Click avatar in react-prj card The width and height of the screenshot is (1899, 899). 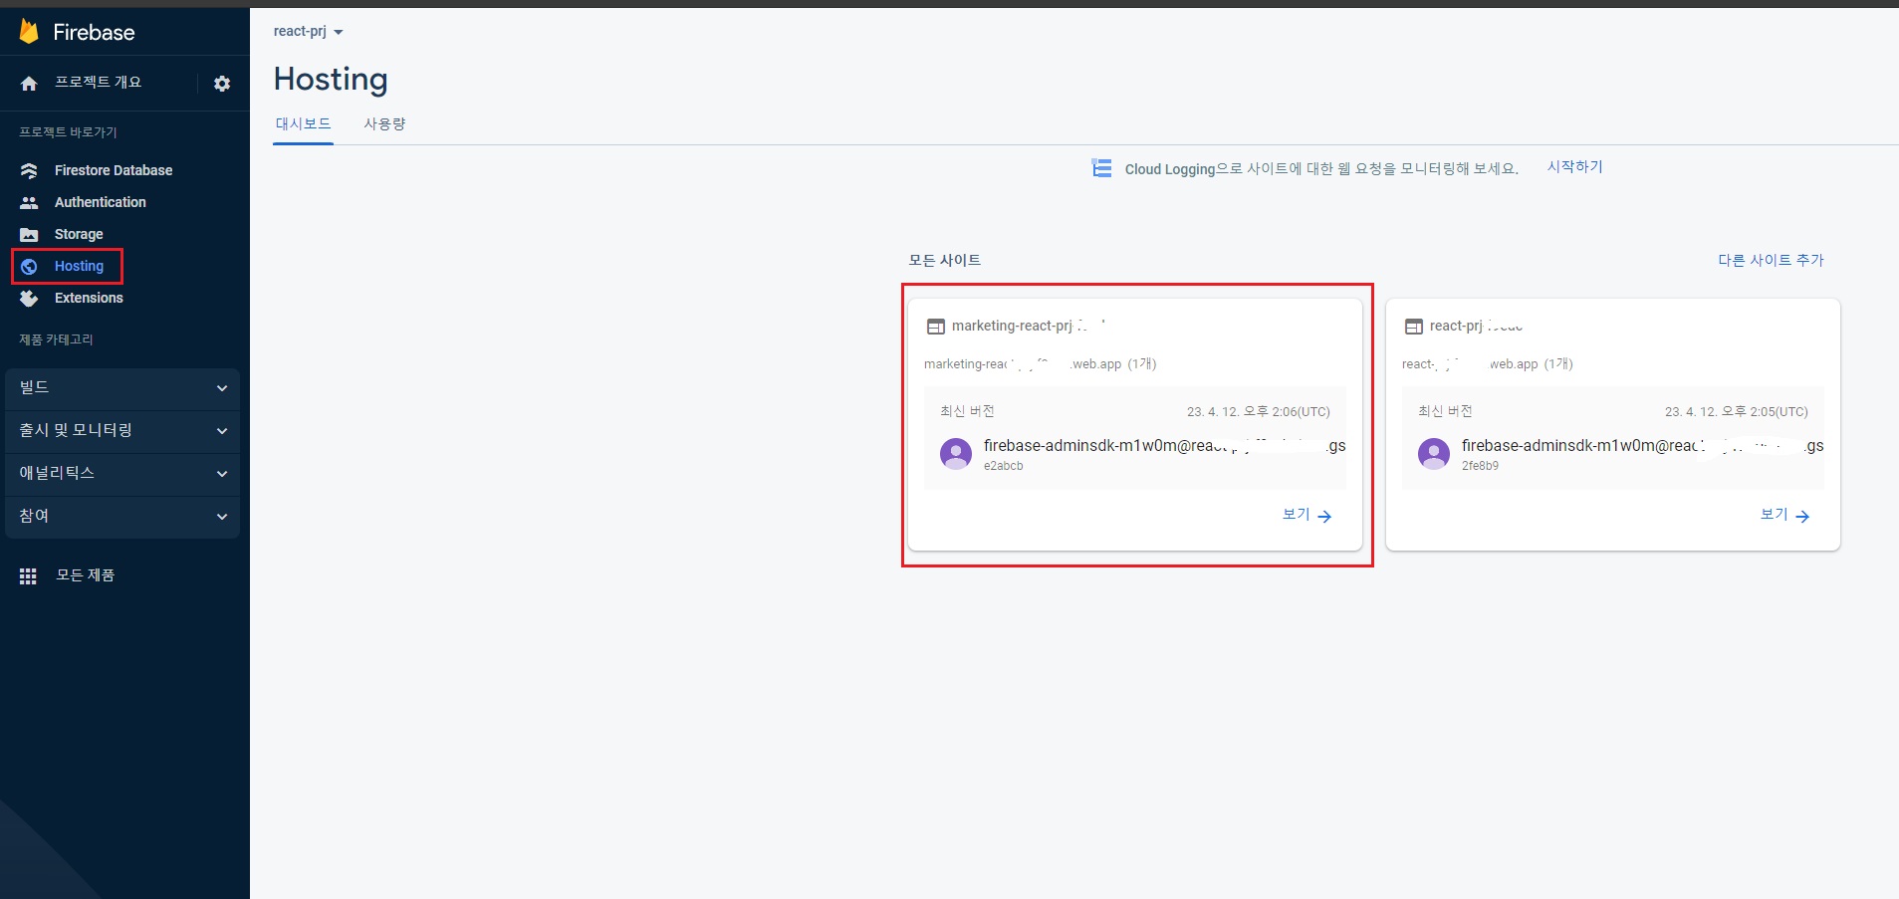click(1434, 454)
